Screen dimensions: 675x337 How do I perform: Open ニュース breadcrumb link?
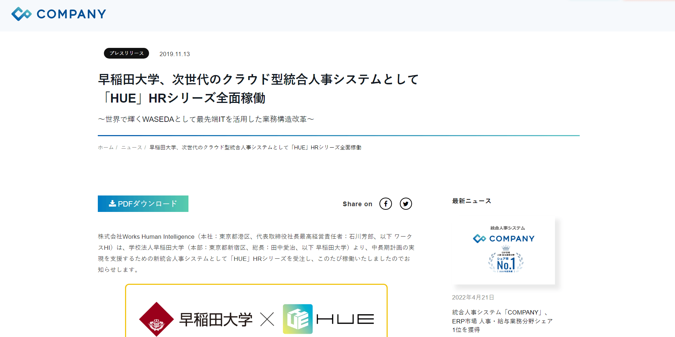coord(131,147)
